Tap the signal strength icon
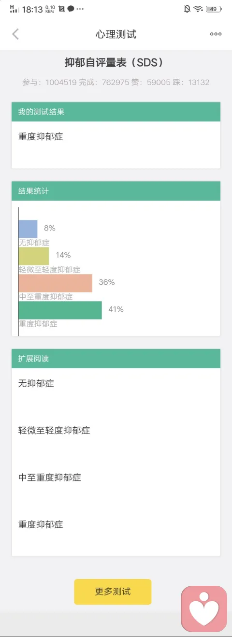Viewport: 232px width, 637px height. point(14,9)
